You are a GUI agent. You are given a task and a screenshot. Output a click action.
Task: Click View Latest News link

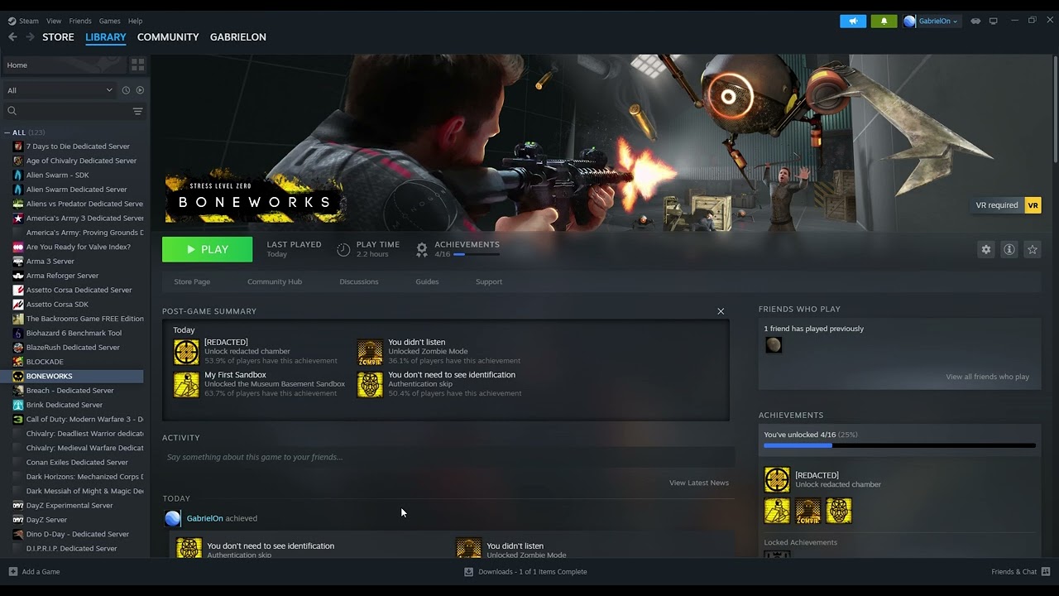pyautogui.click(x=699, y=483)
